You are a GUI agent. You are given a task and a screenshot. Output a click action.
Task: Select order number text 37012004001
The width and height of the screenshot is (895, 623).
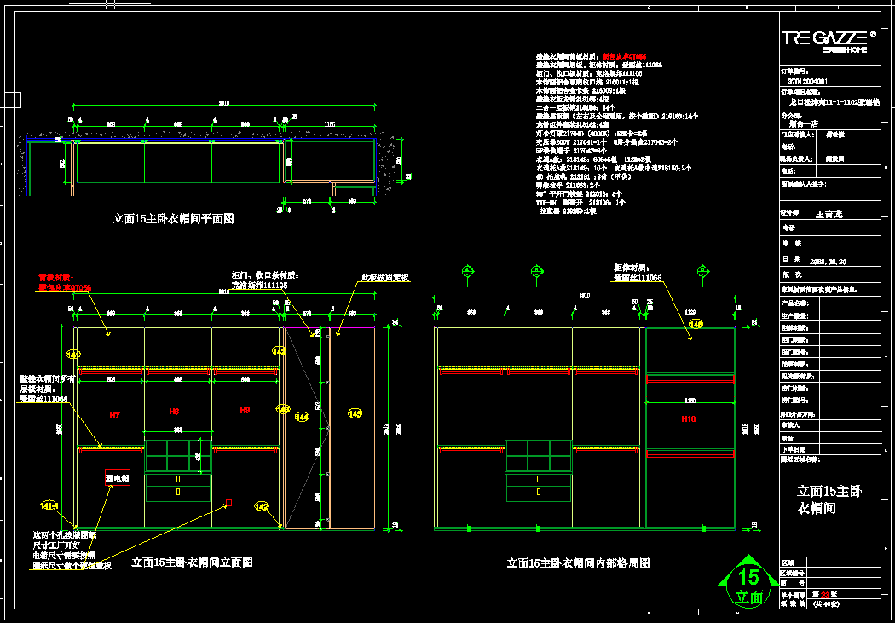pos(808,82)
